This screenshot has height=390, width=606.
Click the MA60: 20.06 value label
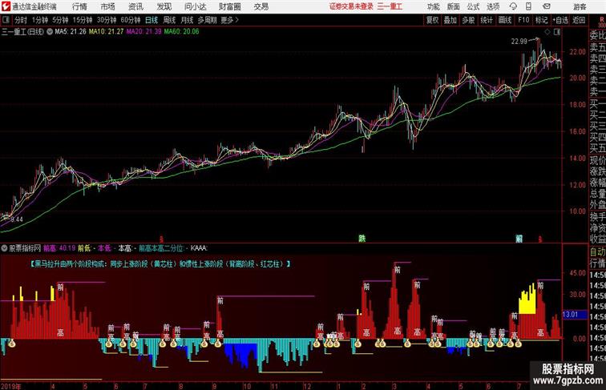(182, 32)
